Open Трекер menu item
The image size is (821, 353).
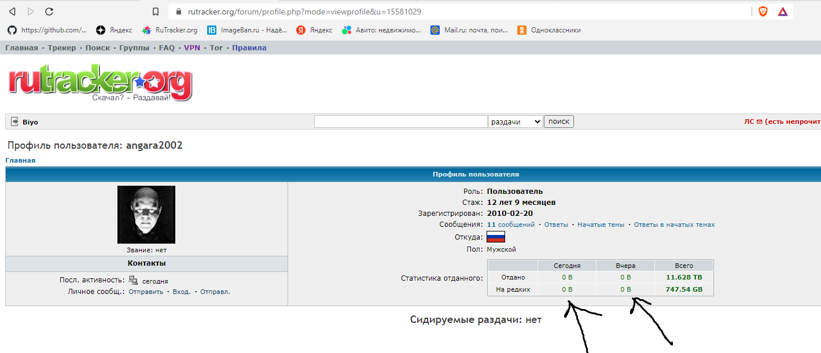tap(62, 48)
